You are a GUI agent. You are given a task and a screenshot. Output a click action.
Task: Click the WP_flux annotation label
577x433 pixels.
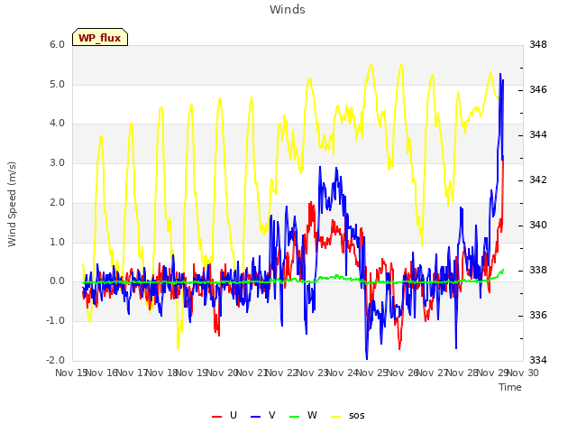100,38
